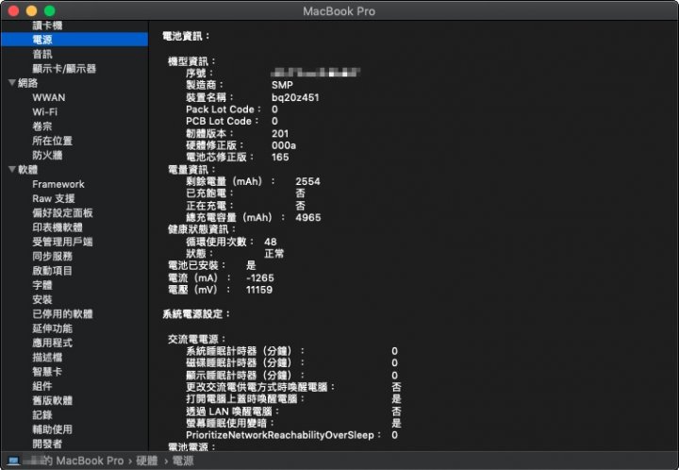Click manufacturer value SMP
Image resolution: width=679 pixels, height=470 pixels.
tap(282, 85)
